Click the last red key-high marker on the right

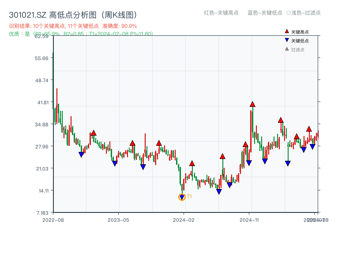[309, 129]
